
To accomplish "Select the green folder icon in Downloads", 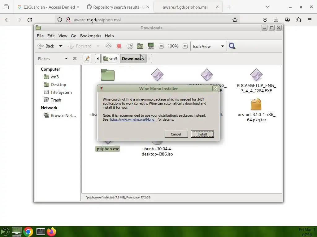I will [108, 75].
